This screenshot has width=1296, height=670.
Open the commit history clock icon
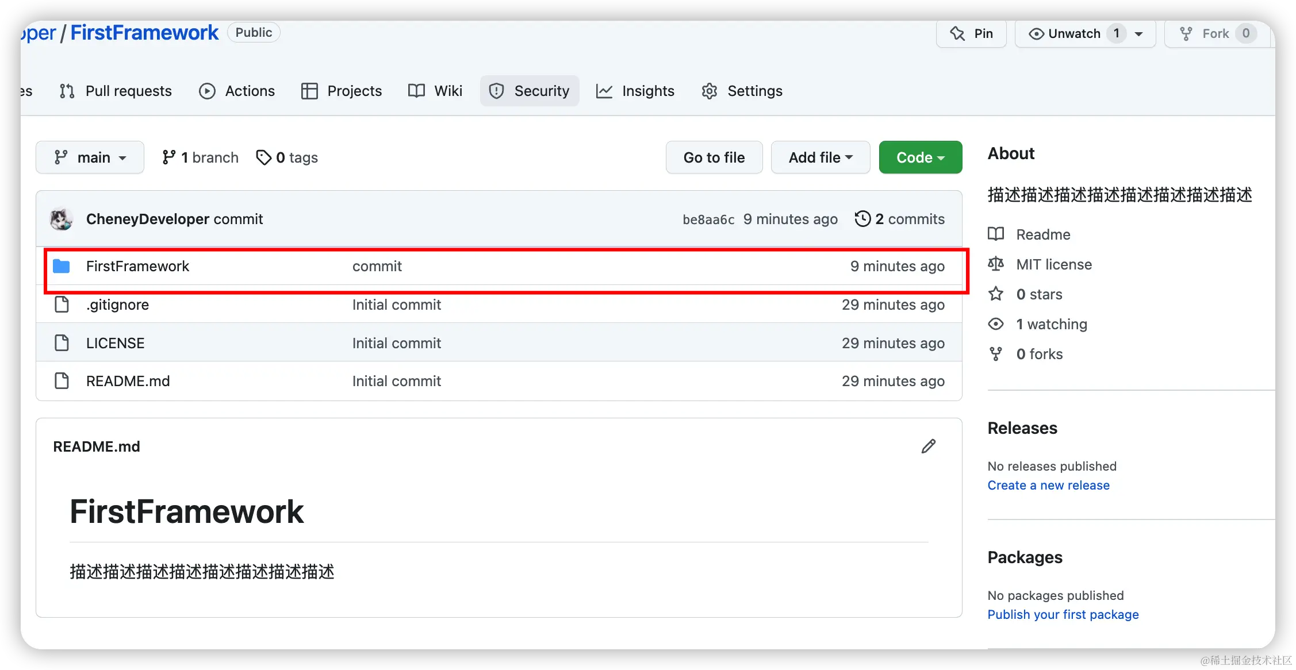(862, 219)
